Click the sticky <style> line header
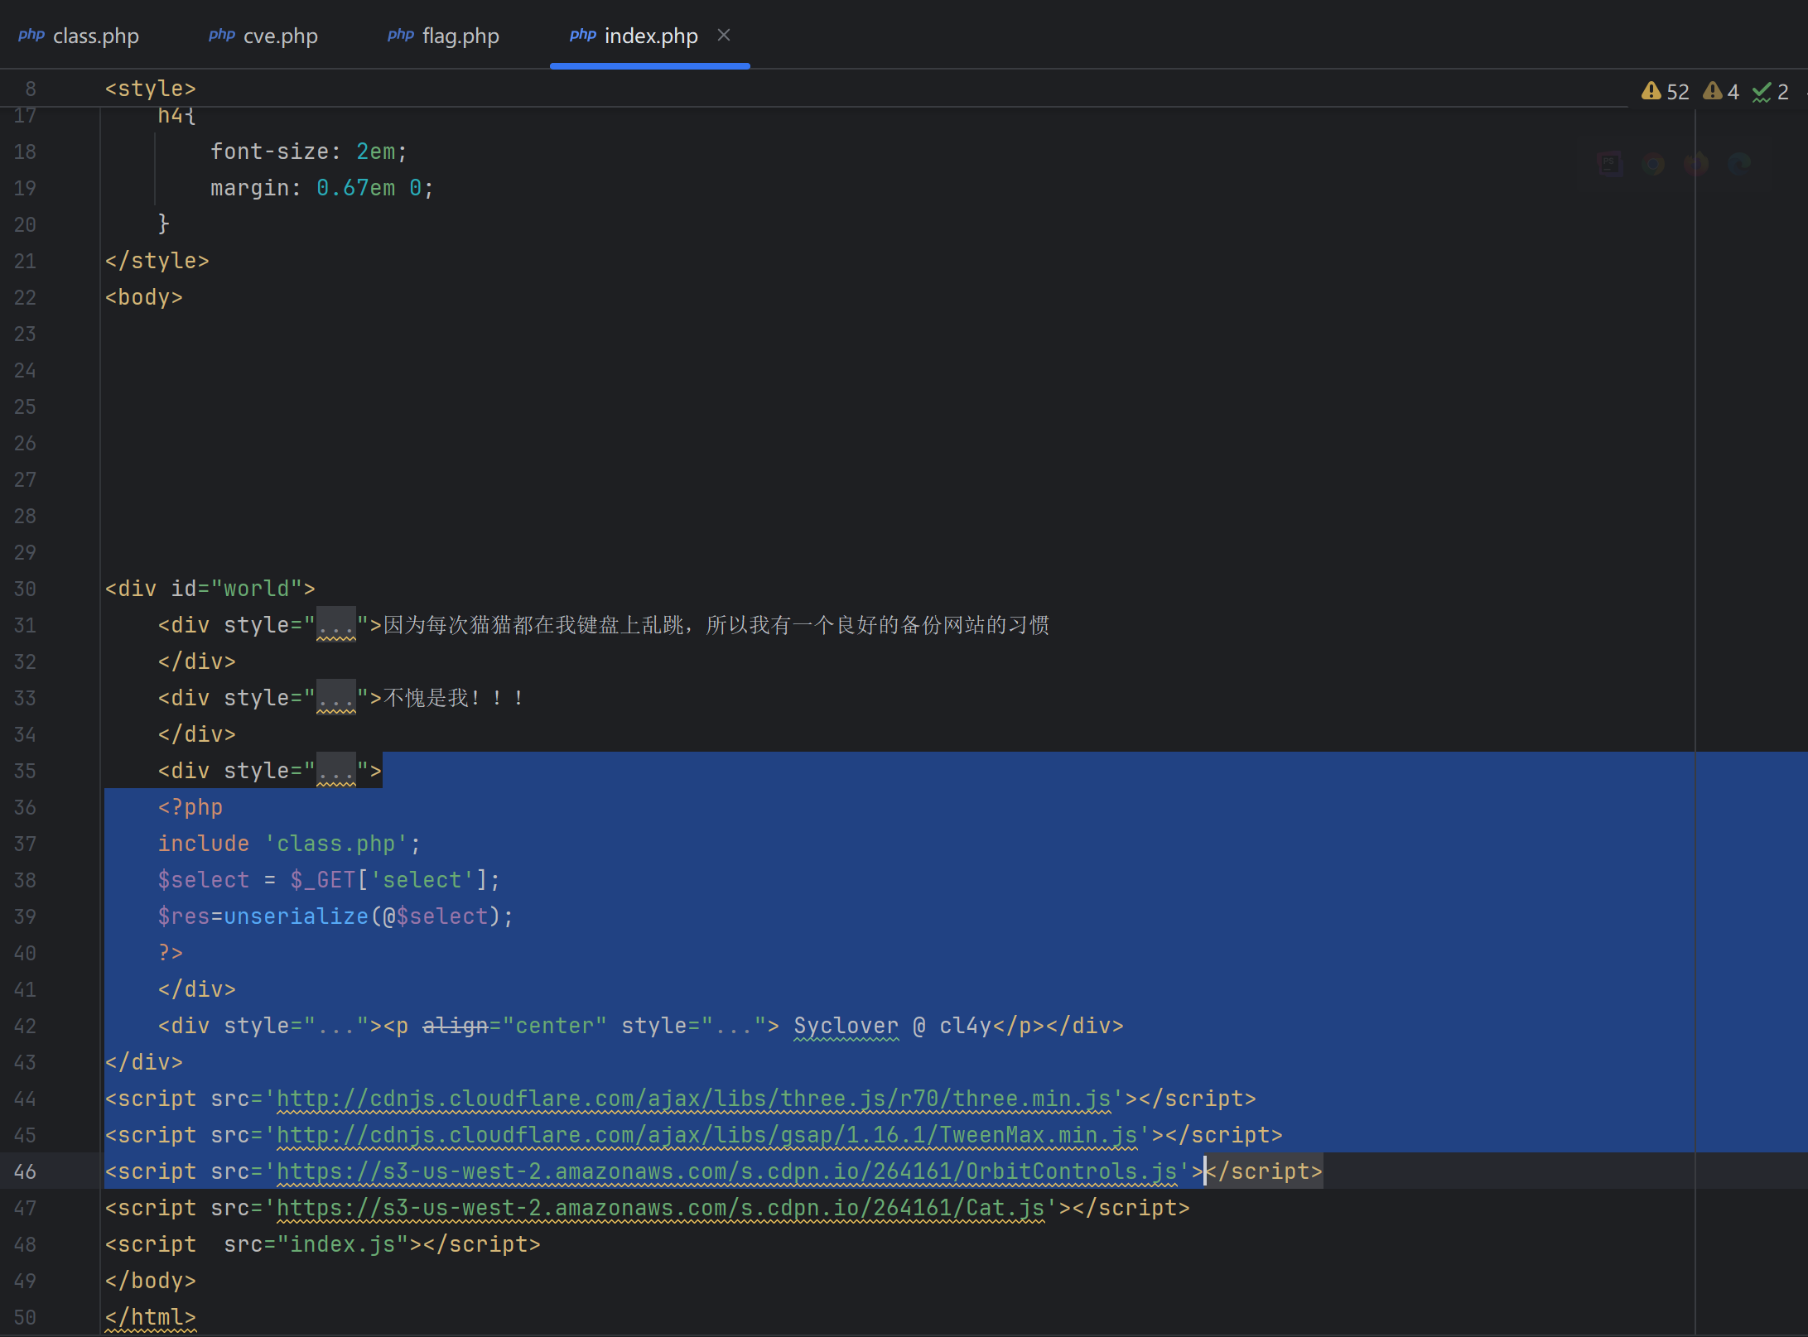Screen dimensions: 1808x1337 click(x=150, y=89)
